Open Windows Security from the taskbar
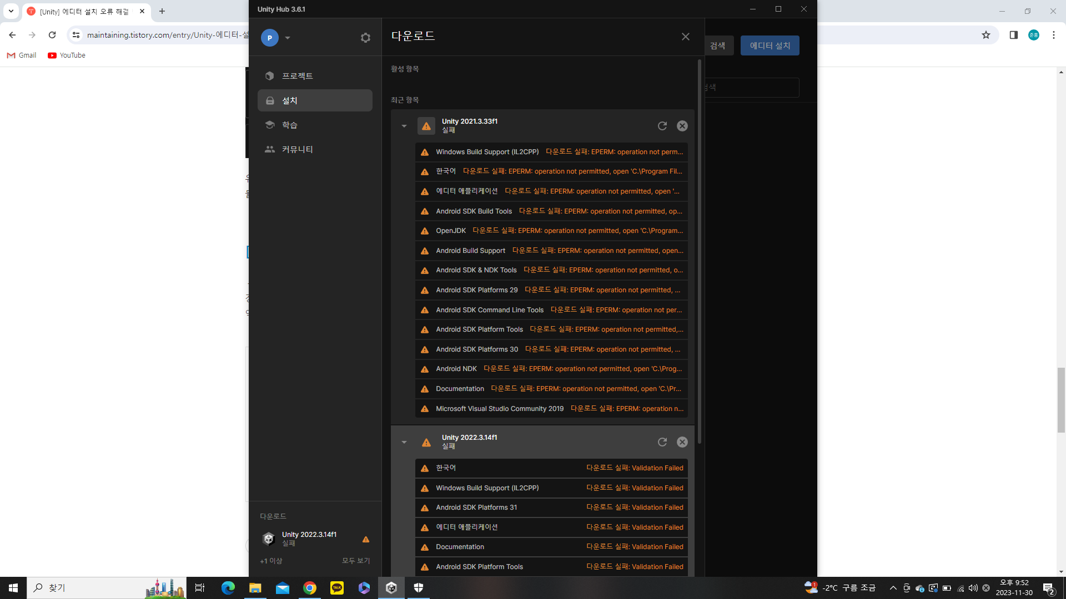The height and width of the screenshot is (599, 1066). click(x=419, y=588)
